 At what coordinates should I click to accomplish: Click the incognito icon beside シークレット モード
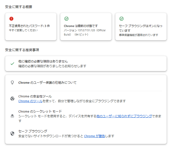click(x=12, y=116)
